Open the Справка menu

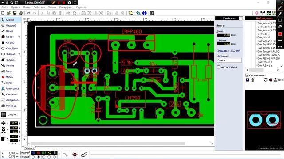click(x=81, y=7)
